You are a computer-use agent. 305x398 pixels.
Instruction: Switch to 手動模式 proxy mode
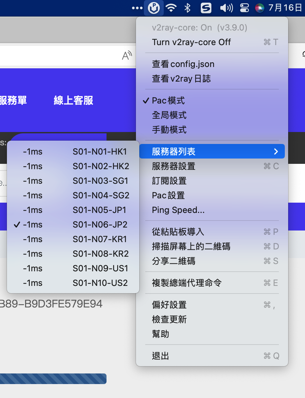(x=169, y=130)
